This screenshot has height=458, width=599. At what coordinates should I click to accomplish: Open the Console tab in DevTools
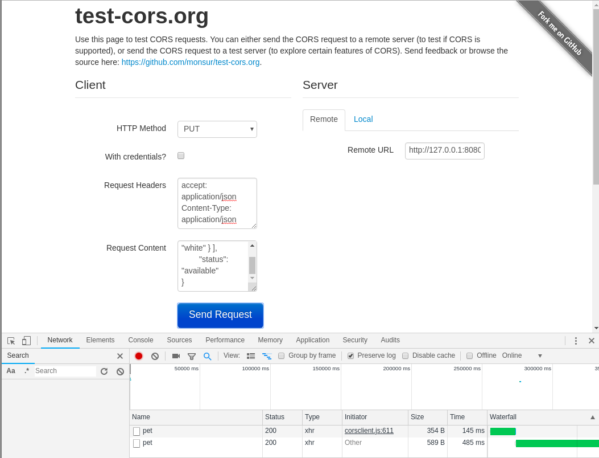coord(141,340)
